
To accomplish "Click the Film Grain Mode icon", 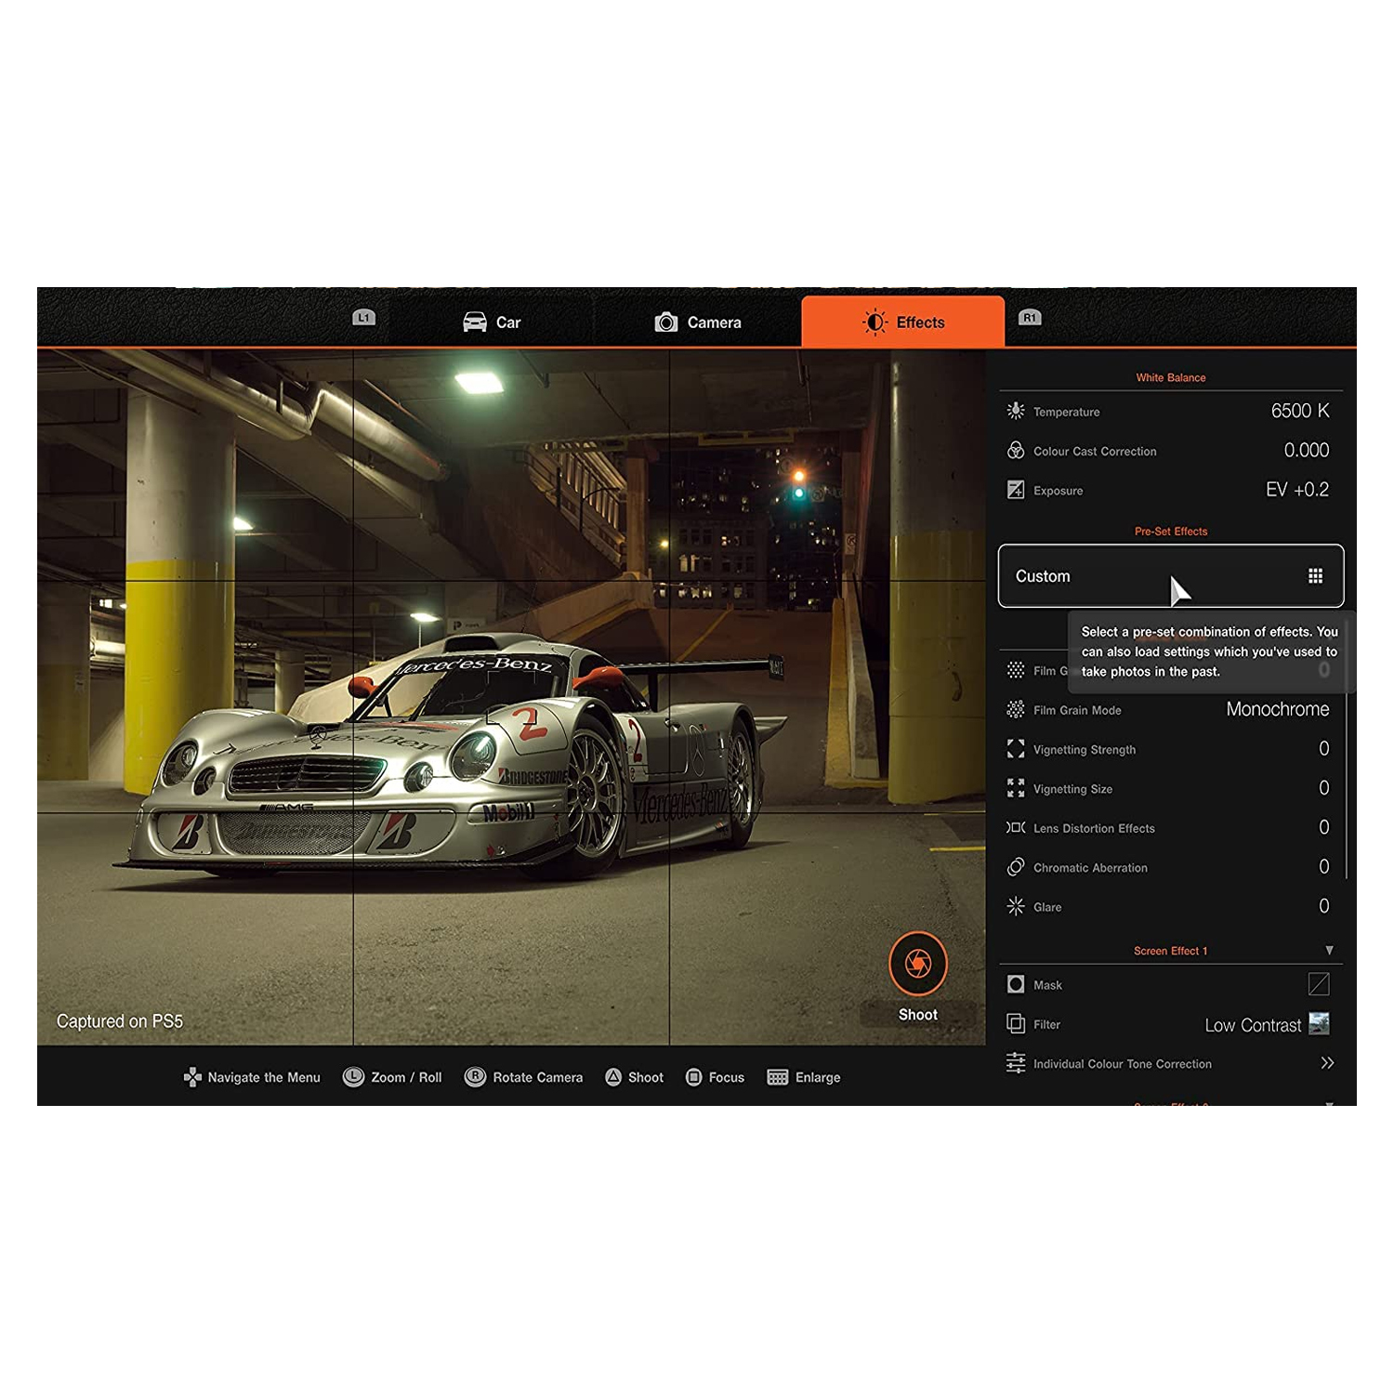I will pos(1016,710).
